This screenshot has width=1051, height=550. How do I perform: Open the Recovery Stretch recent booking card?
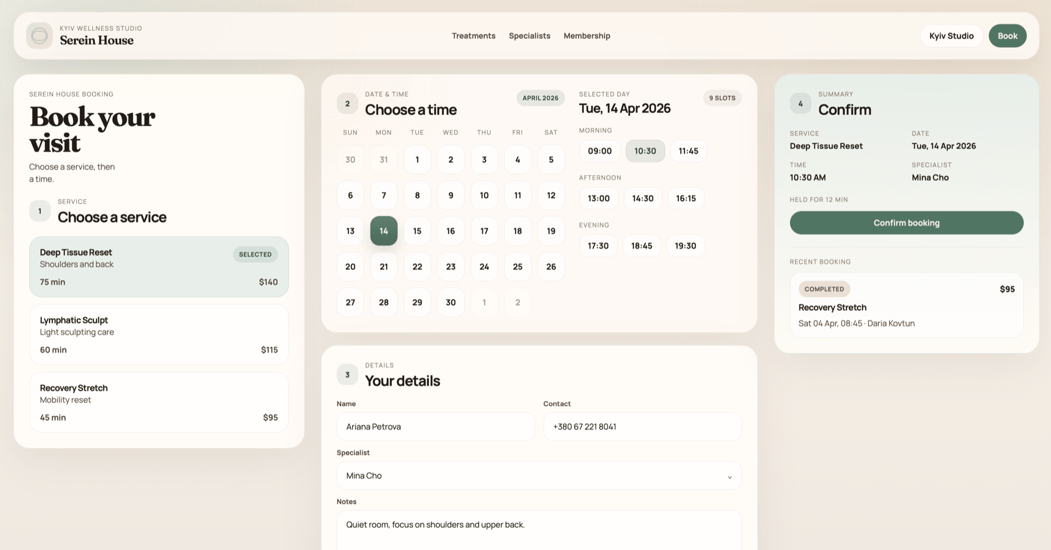pyautogui.click(x=906, y=305)
